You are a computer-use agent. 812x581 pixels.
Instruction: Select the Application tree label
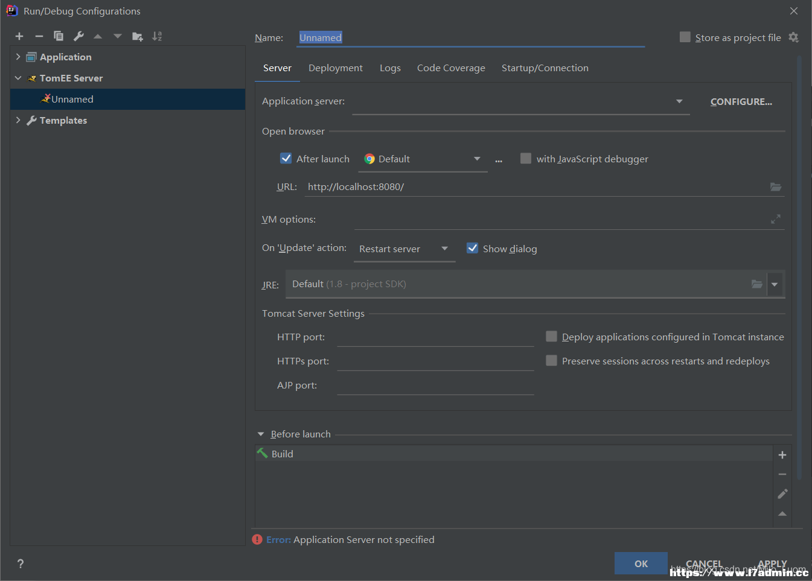(x=66, y=57)
